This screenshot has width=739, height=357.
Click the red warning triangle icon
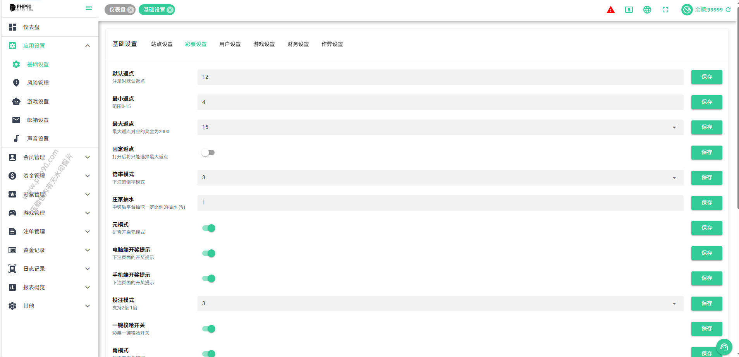(x=610, y=10)
